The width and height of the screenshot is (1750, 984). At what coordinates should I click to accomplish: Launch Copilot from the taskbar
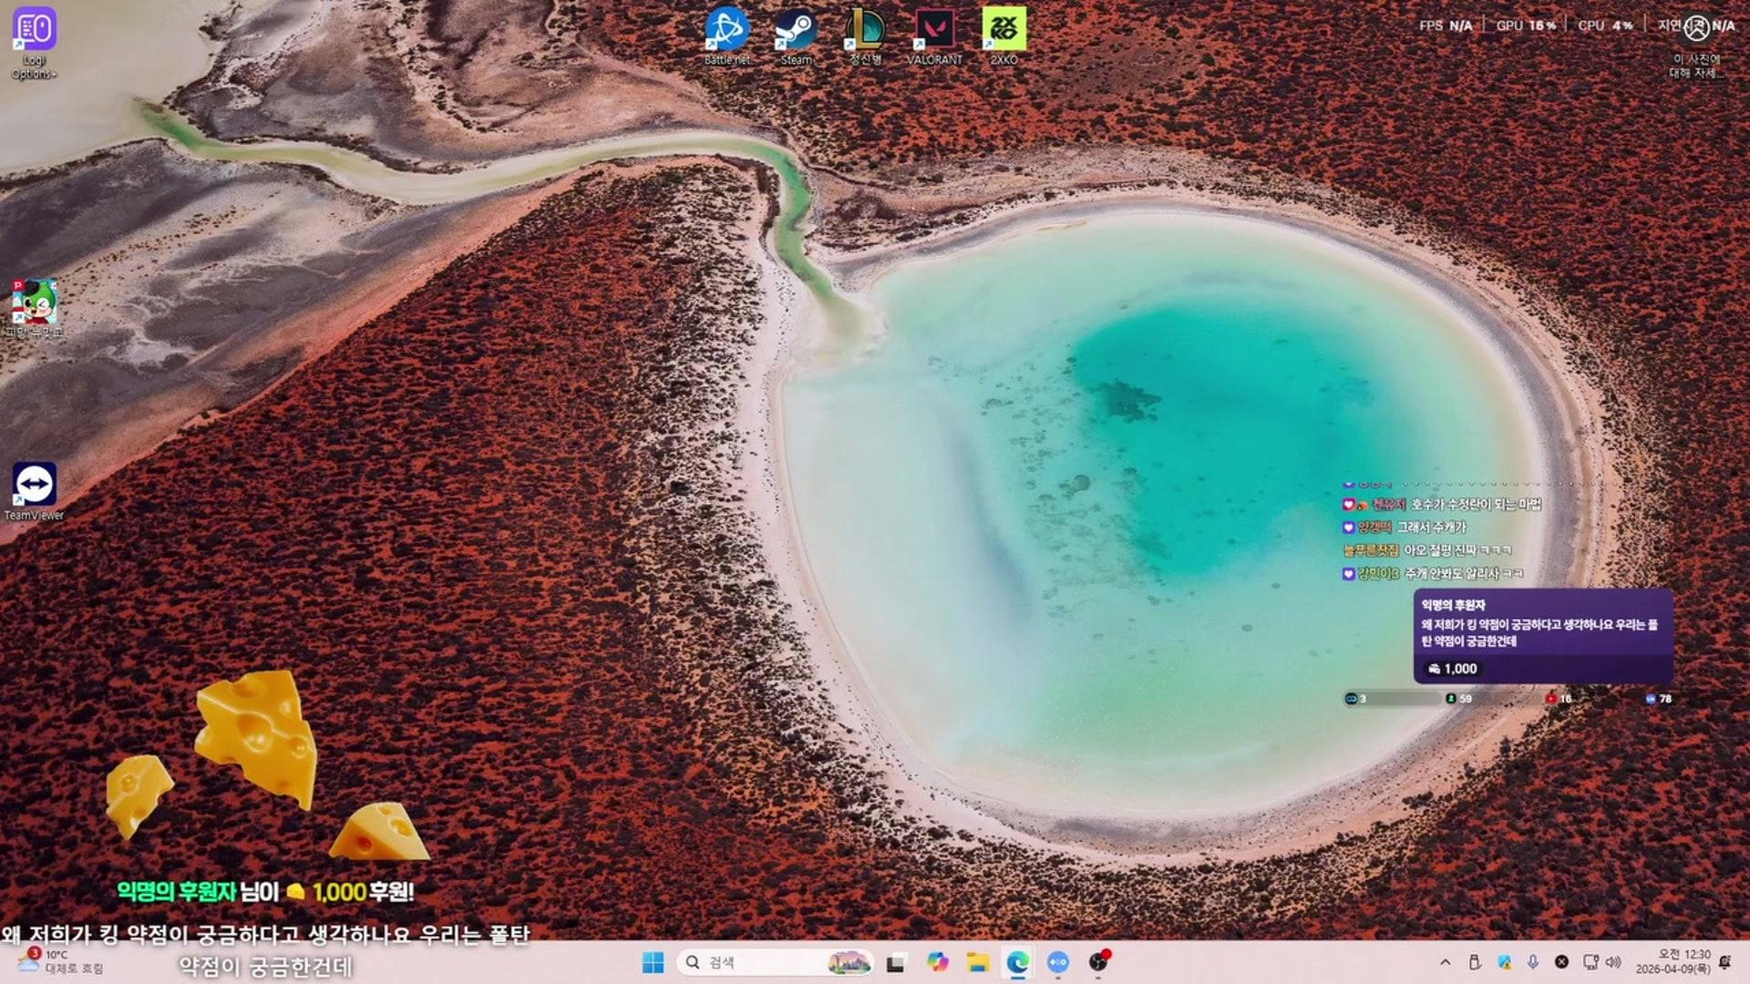[x=937, y=962]
